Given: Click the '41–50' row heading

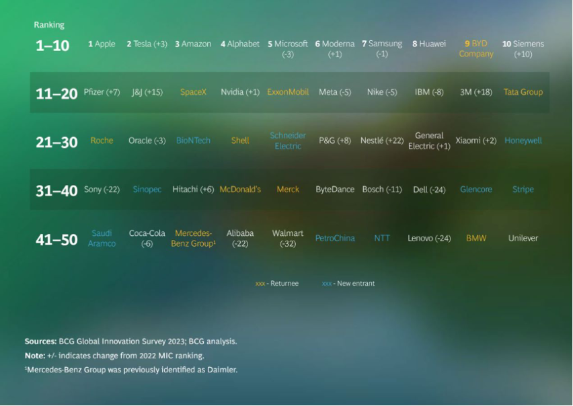Looking at the screenshot, I should [x=56, y=240].
